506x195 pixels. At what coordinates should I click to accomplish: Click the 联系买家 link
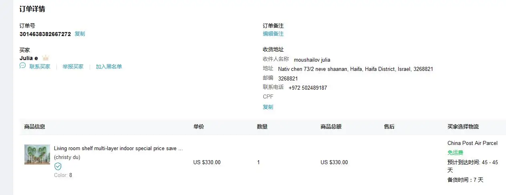[x=40, y=66]
